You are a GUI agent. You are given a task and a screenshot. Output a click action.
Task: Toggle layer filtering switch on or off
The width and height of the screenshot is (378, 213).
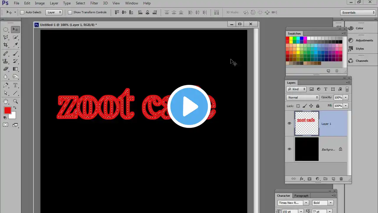point(347,89)
